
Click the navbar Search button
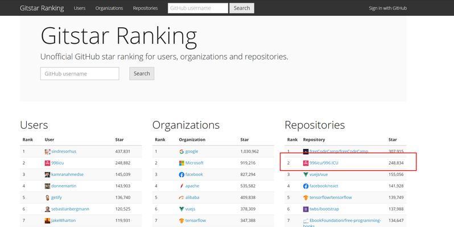pyautogui.click(x=242, y=8)
